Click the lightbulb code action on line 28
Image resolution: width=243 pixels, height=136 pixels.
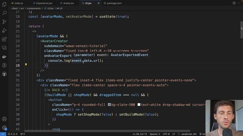point(26,65)
